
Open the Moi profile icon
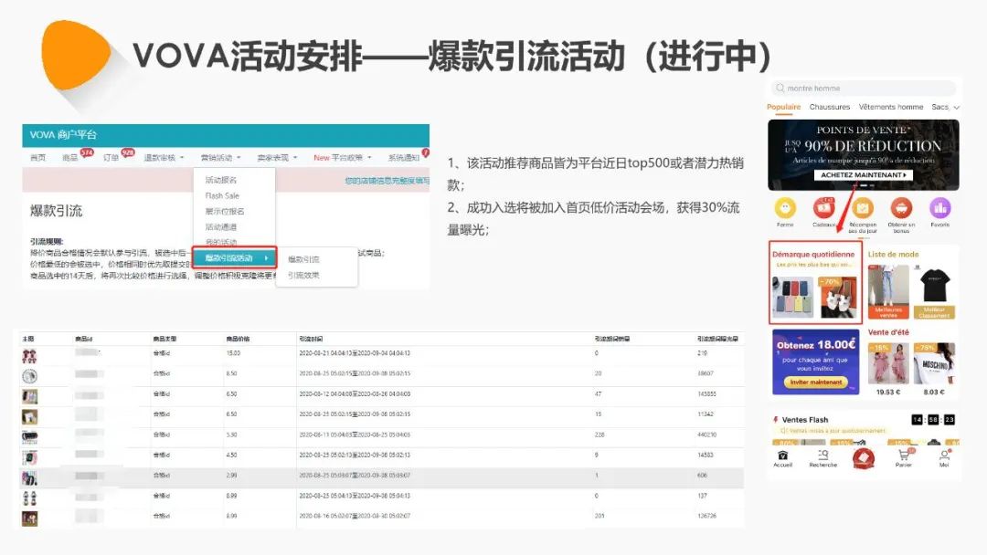(x=944, y=459)
